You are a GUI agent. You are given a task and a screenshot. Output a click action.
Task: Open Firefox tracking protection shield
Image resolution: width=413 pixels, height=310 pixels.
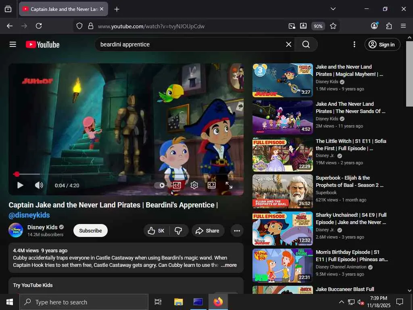[79, 26]
